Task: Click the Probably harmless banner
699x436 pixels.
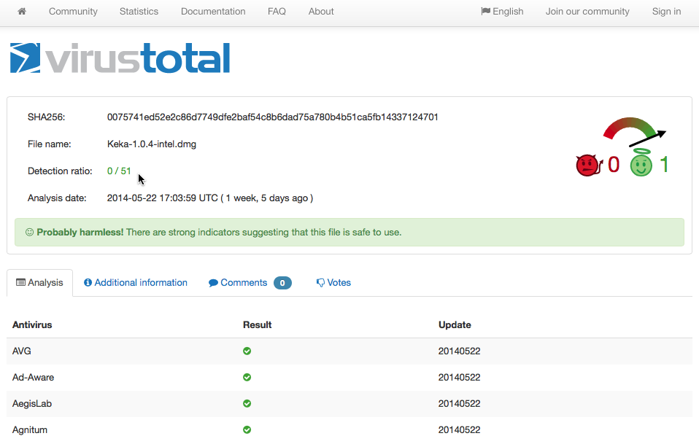Action: pyautogui.click(x=349, y=232)
